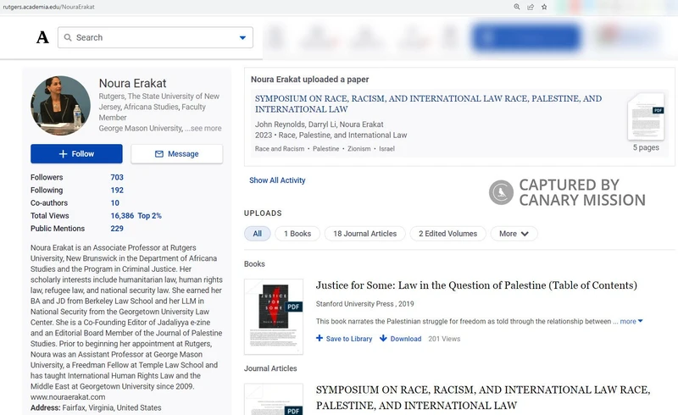Image resolution: width=678 pixels, height=415 pixels.
Task: Click the 'Race and Racism' tag
Action: tap(280, 149)
